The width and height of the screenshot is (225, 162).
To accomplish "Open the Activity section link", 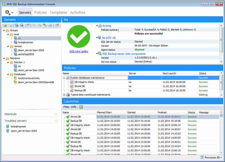I will click(107, 26).
